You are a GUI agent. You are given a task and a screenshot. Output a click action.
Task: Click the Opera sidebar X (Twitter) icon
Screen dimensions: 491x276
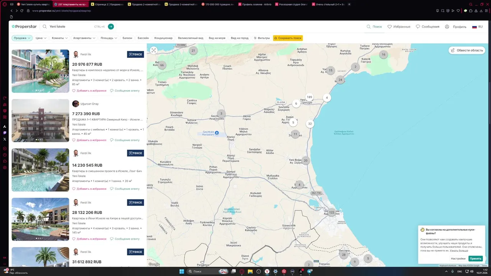point(5,139)
